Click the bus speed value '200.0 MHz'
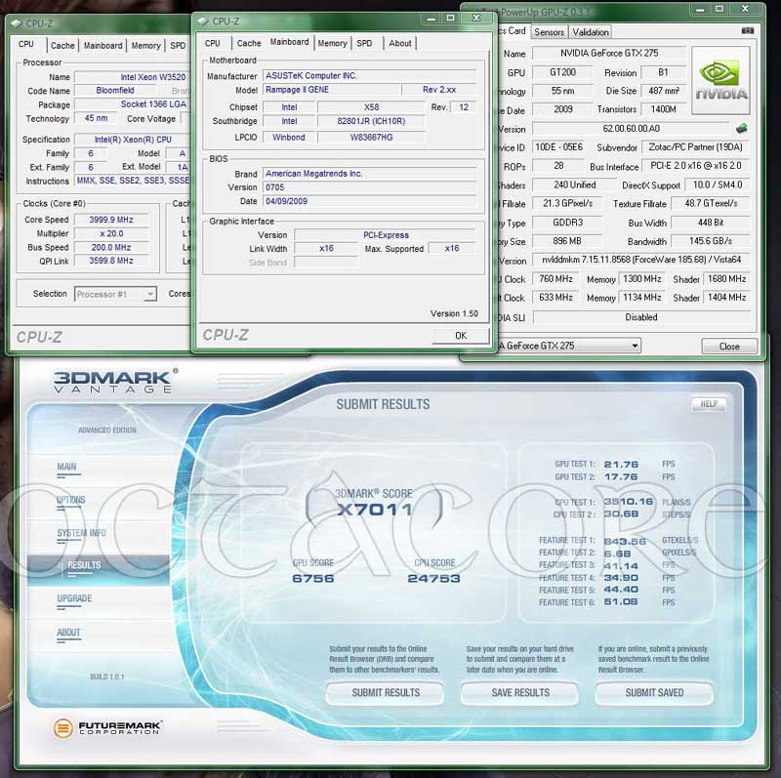This screenshot has width=781, height=778. pos(111,248)
